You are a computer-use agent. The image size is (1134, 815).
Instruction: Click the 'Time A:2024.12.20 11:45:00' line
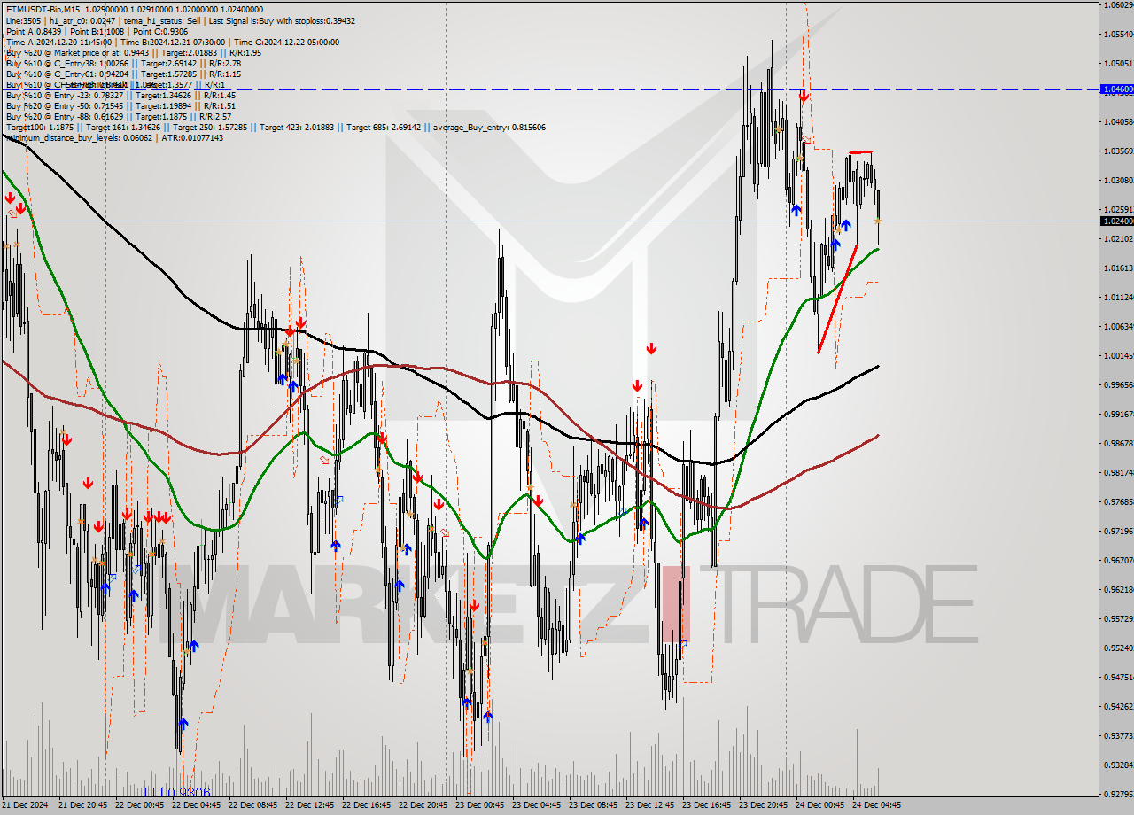(x=172, y=42)
